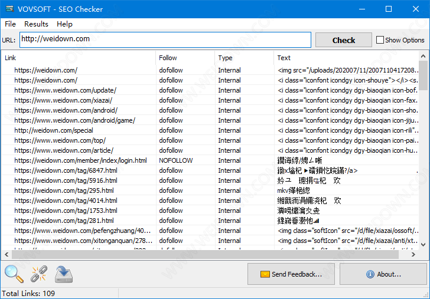Select the https://www.weidown.com/android/ link row
Viewport: 430px width, 299px height.
(x=210, y=110)
